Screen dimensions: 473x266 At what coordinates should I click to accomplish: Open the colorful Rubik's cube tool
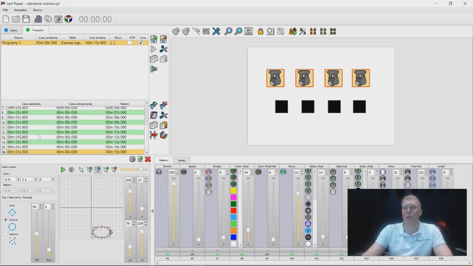(x=68, y=19)
